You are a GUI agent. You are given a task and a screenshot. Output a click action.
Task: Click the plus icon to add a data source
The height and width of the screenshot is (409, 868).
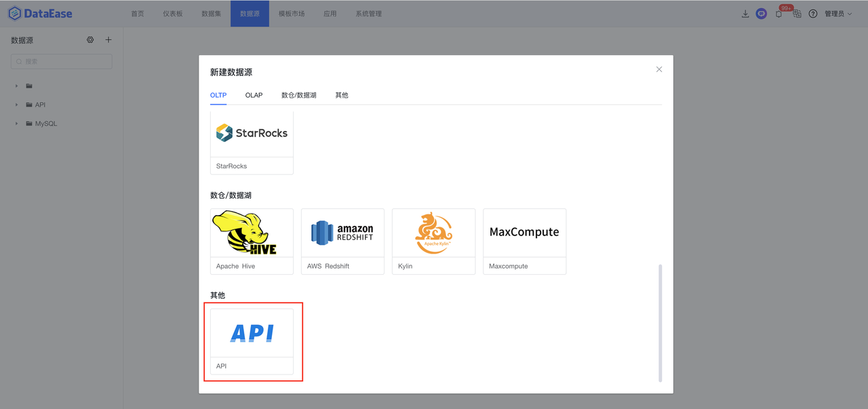[108, 39]
